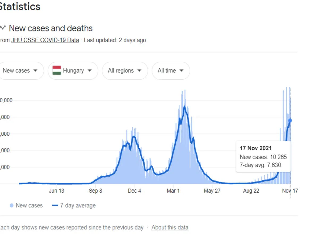The width and height of the screenshot is (319, 239).
Task: Click the Hungary flag icon
Action: [57, 71]
